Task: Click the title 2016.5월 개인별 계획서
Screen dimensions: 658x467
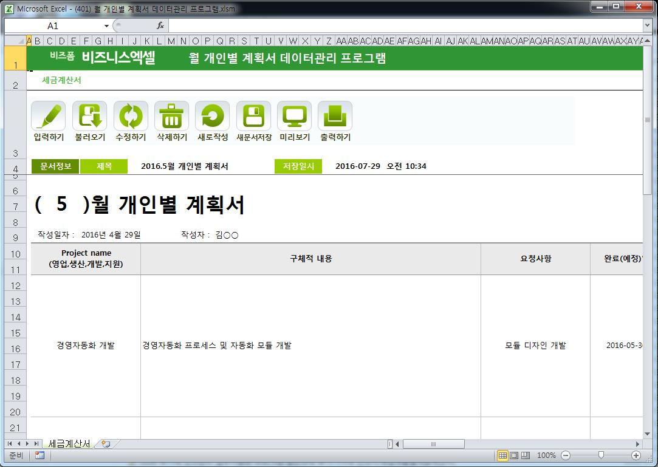Action: click(185, 166)
